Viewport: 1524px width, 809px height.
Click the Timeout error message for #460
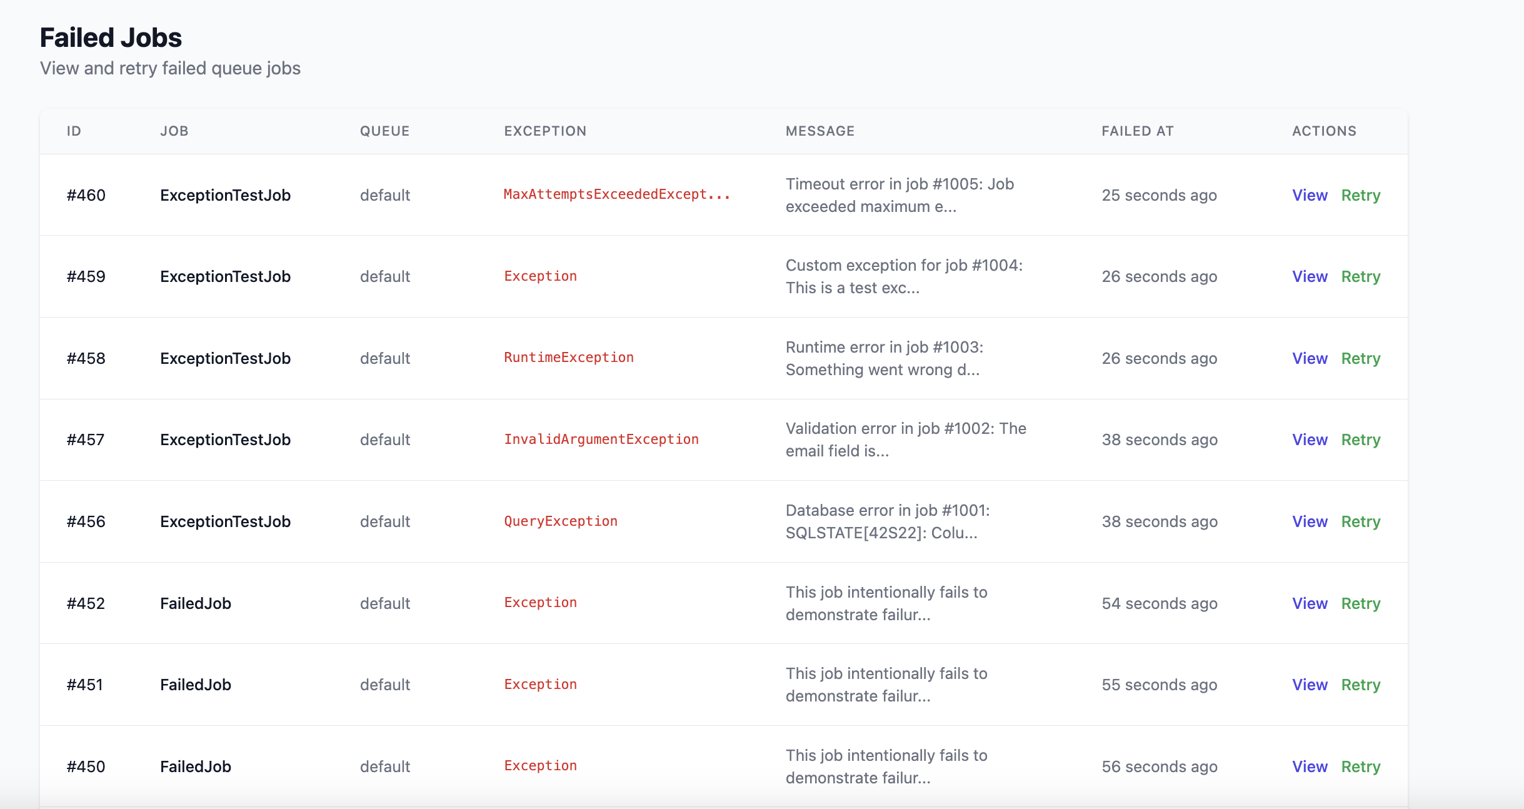[x=899, y=195]
